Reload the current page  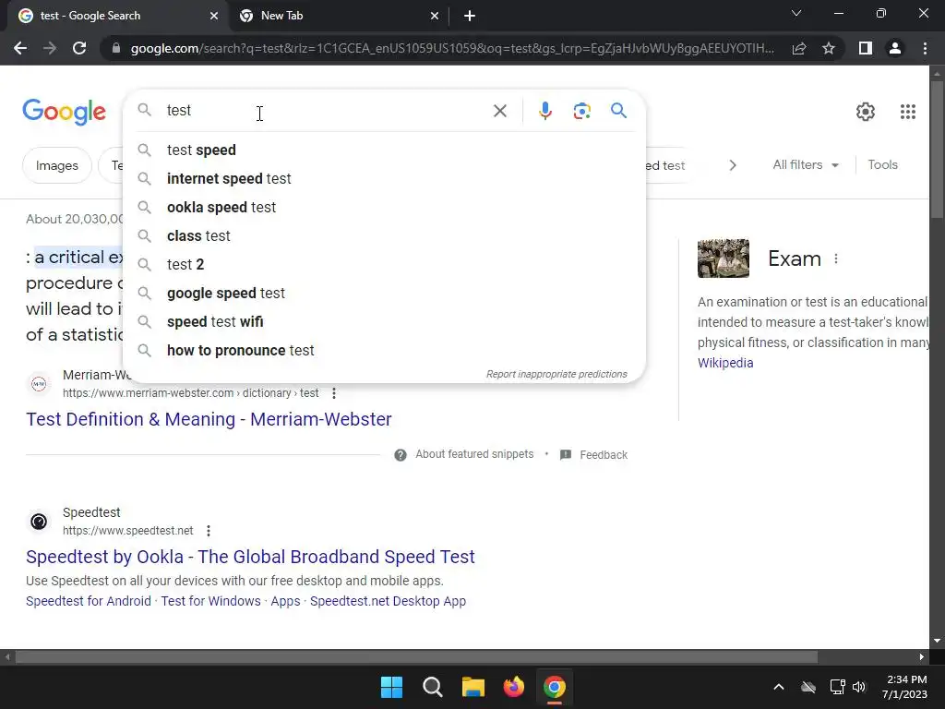[79, 48]
